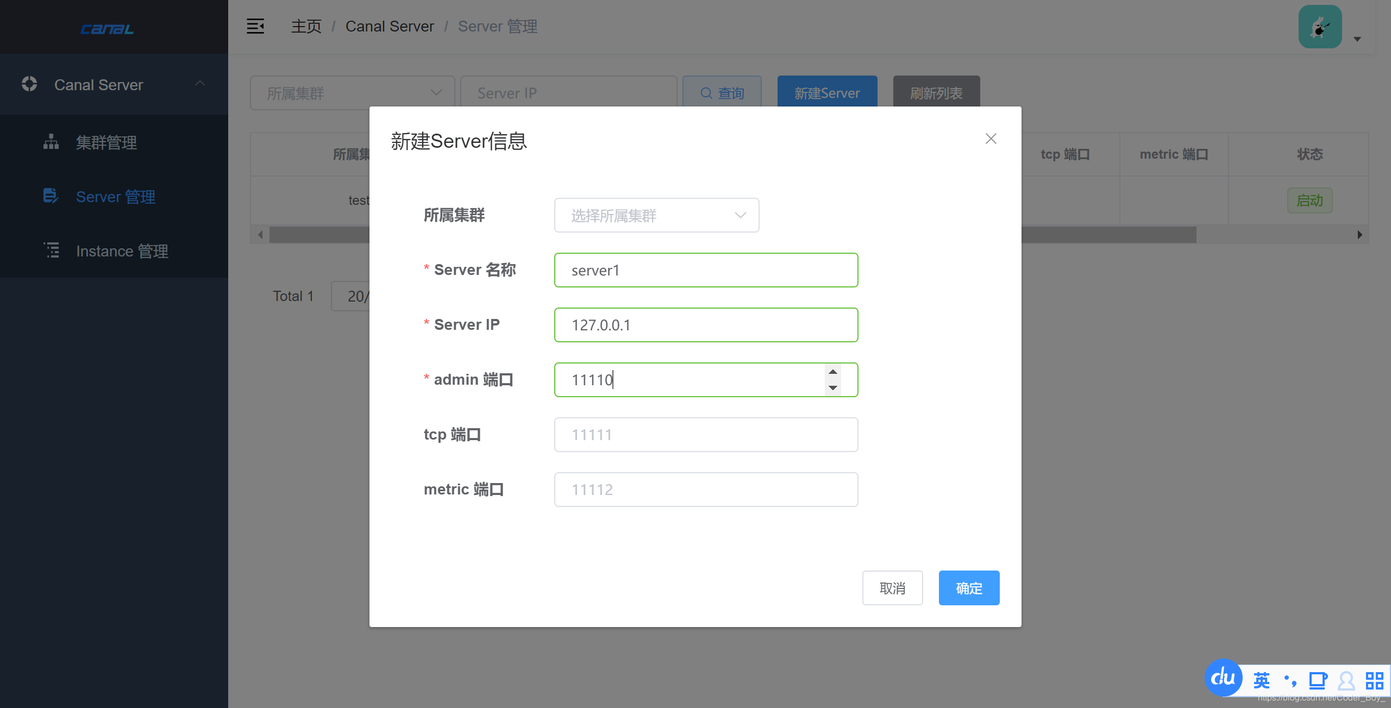Click the Total 1 text
The image size is (1391, 708).
pos(293,296)
